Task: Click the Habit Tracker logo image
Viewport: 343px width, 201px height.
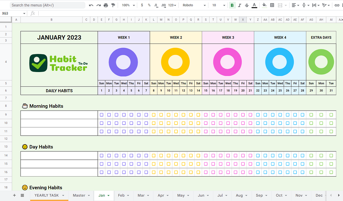Action: coord(59,63)
